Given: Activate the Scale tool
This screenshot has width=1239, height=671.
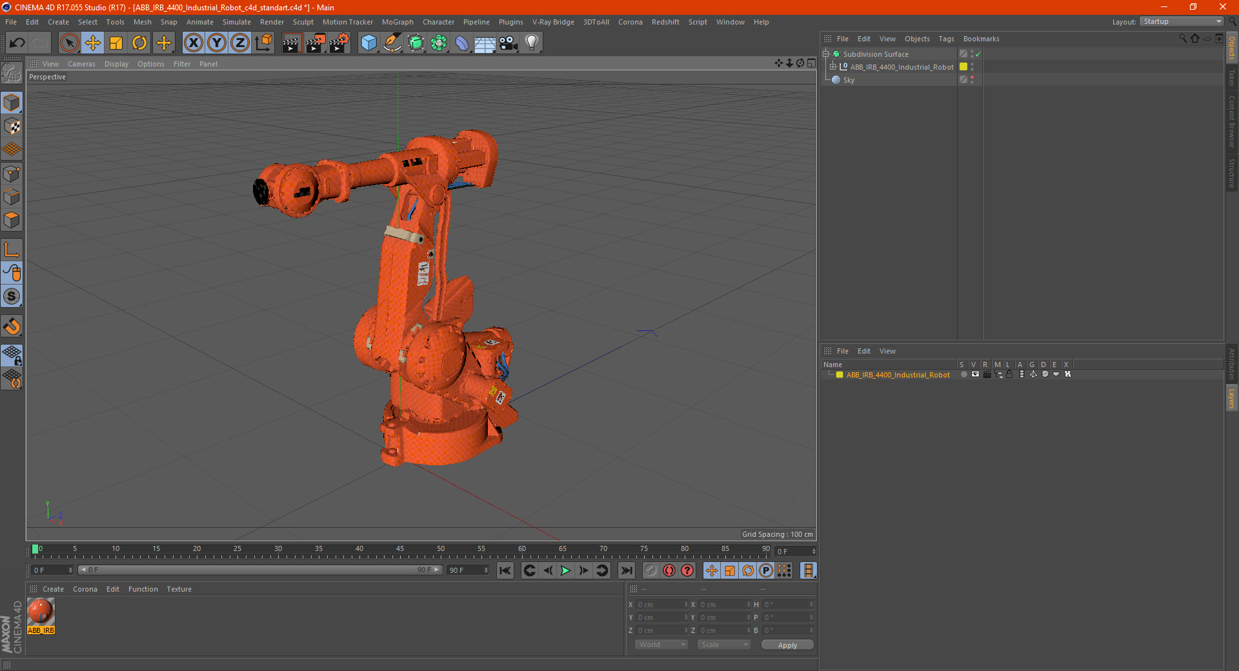Looking at the screenshot, I should coord(116,43).
